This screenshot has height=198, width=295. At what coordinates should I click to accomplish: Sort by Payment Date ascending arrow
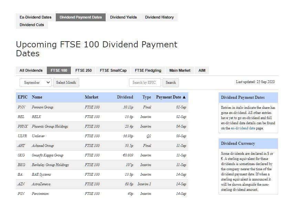(184, 97)
